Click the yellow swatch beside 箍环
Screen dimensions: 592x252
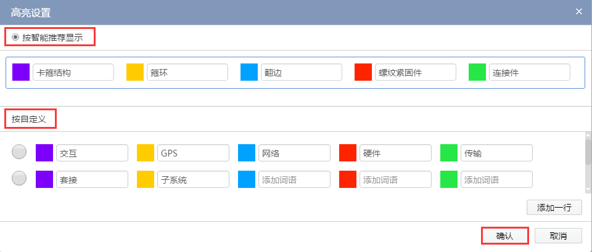(135, 72)
